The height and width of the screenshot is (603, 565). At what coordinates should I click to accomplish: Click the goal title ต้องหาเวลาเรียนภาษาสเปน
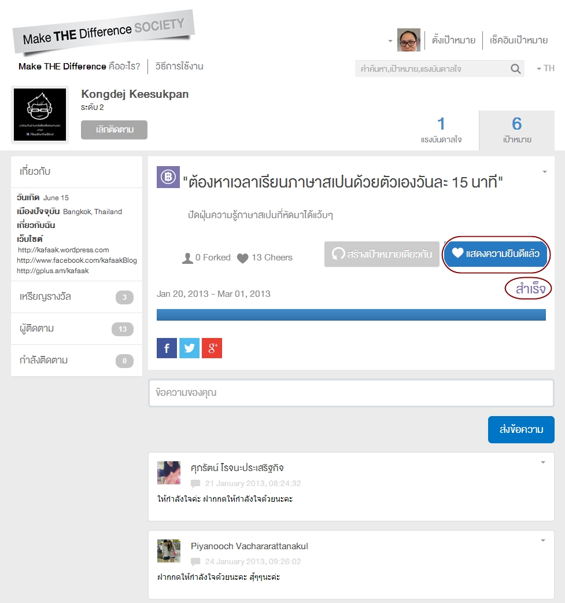tap(343, 182)
